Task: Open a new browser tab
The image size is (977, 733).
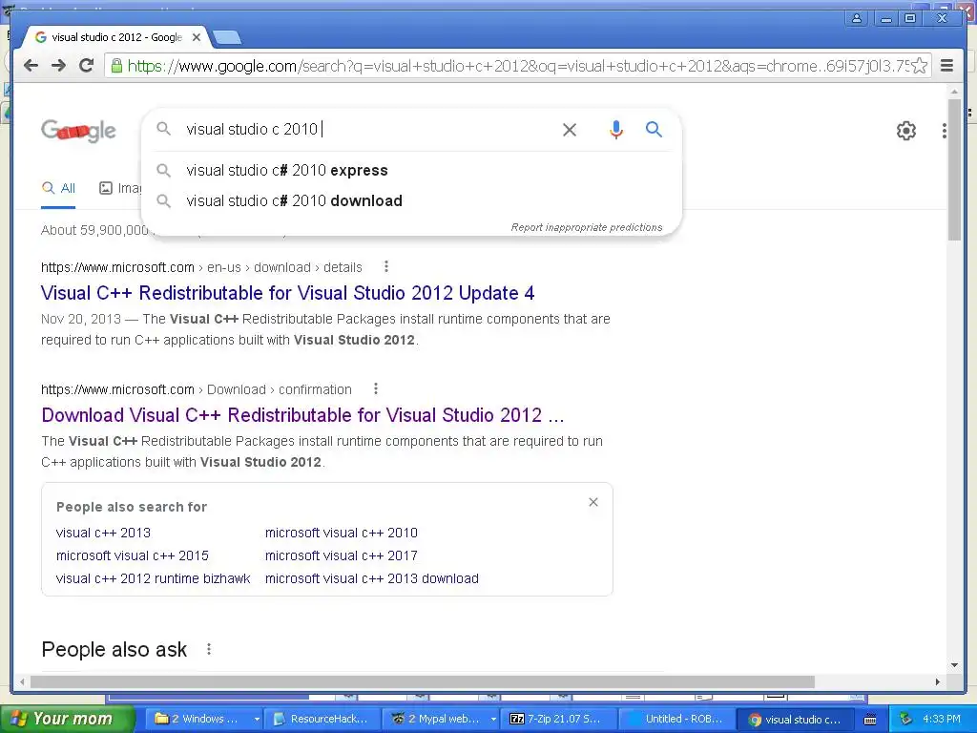Action: click(x=227, y=38)
